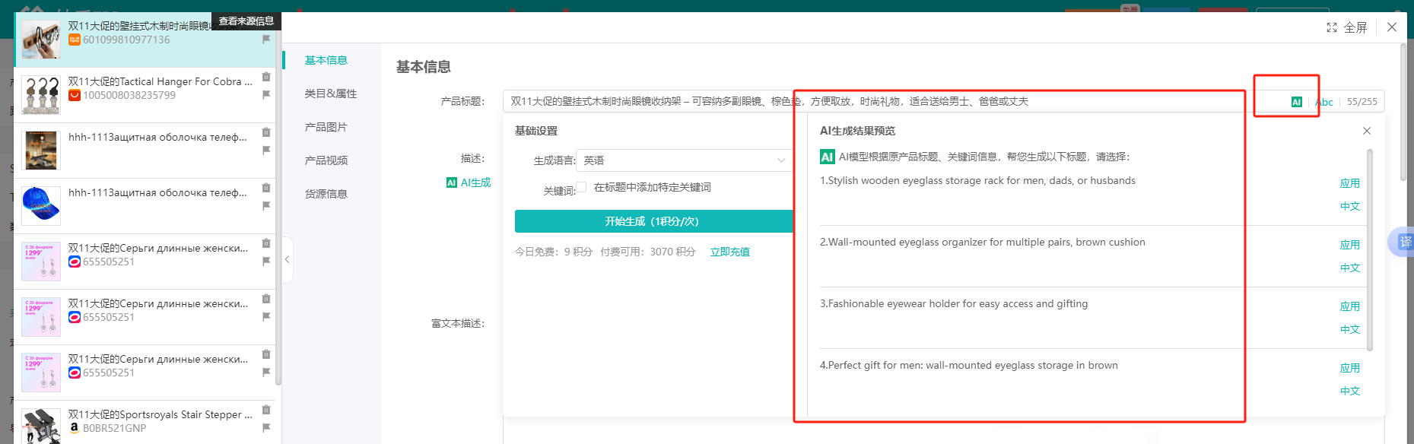Image resolution: width=1414 pixels, height=444 pixels.
Task: Open the 生成语言 language dropdown
Action: [684, 160]
